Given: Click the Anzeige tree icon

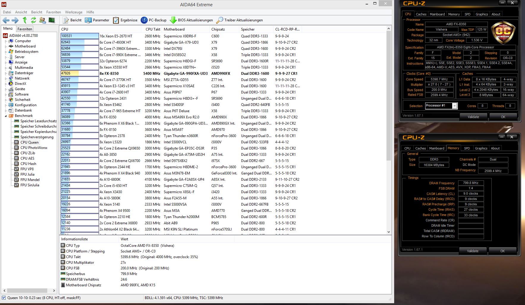Looking at the screenshot, I should click(11, 62).
